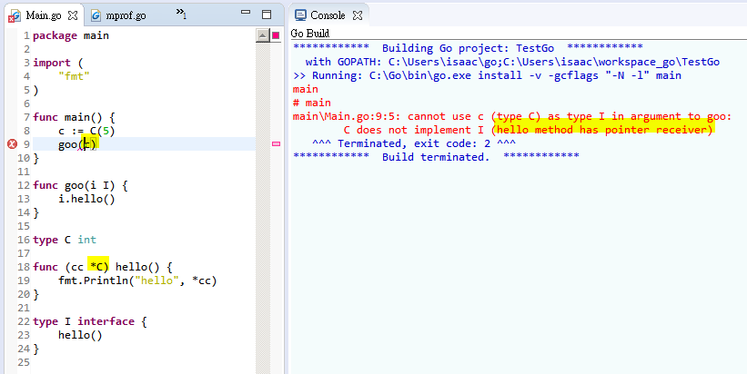The height and width of the screenshot is (374, 747).
Task: Click the Go file icon on mprof.go tab
Action: (x=96, y=15)
